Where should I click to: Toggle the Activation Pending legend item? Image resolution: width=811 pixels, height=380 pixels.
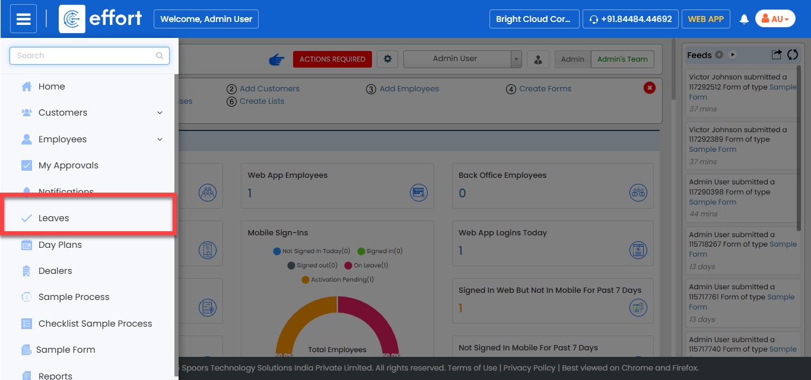[338, 280]
